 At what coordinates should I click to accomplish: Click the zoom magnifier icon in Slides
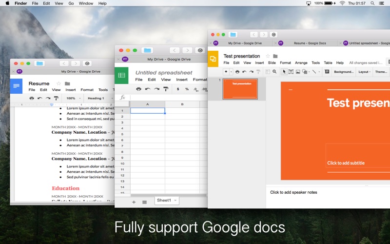(274, 72)
